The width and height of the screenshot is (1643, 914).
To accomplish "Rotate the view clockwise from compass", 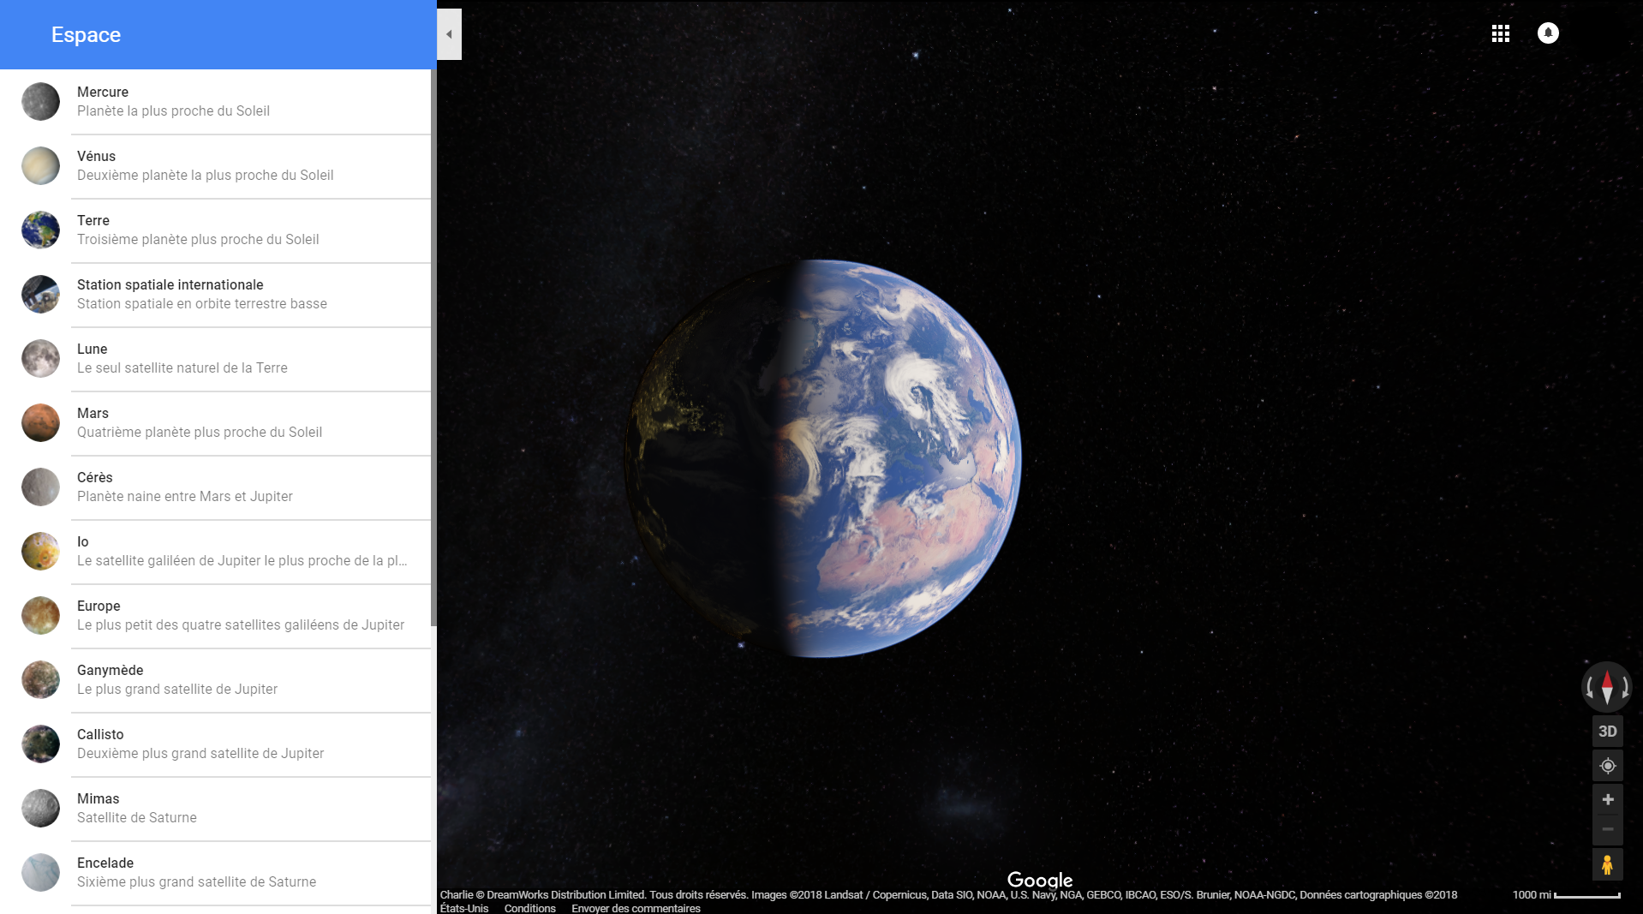I will (1625, 687).
